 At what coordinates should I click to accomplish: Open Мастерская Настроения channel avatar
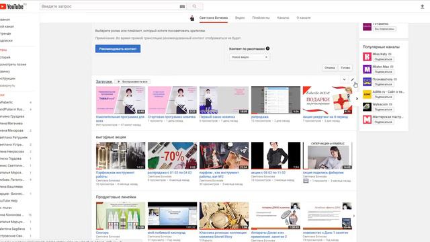pyautogui.click(x=367, y=120)
